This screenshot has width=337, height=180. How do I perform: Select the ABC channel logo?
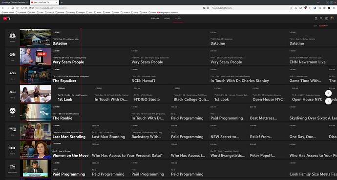click(13, 111)
